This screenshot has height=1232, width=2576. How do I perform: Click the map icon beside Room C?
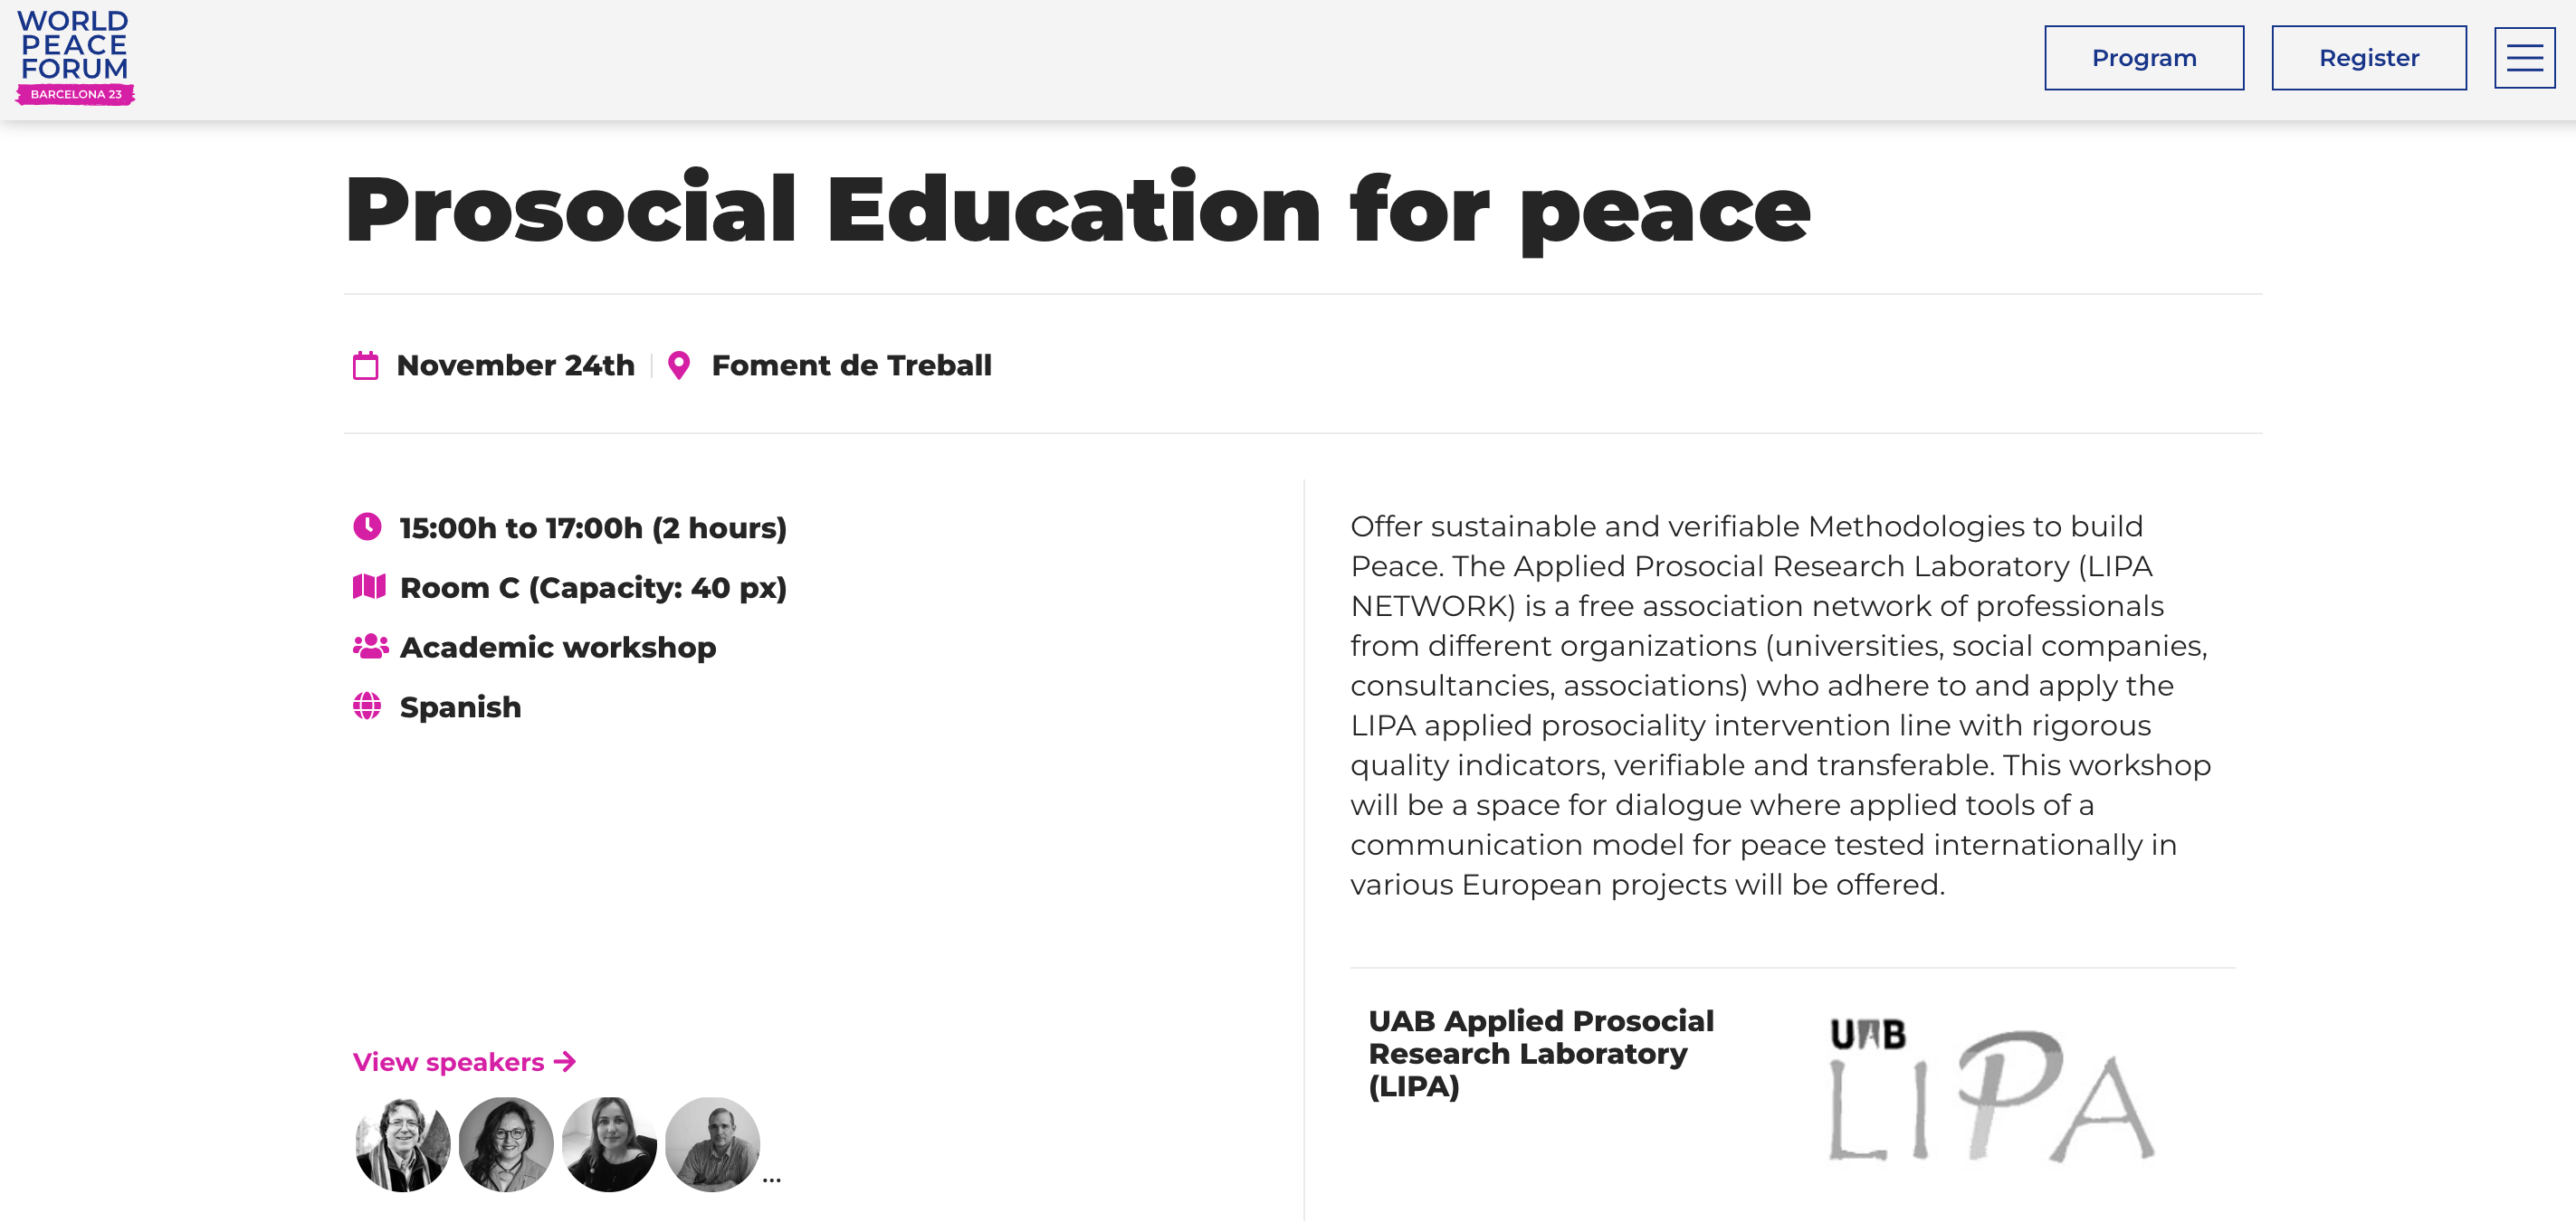tap(368, 586)
